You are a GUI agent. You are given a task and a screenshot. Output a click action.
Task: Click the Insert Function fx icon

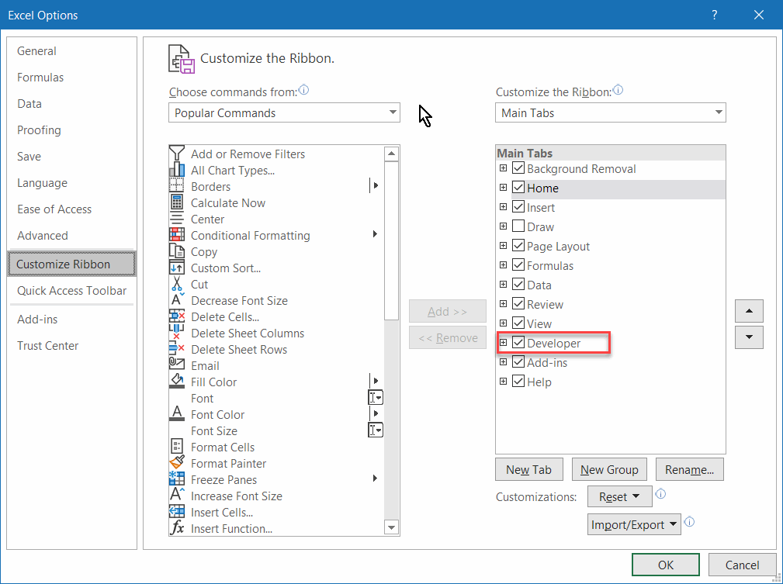(x=177, y=528)
